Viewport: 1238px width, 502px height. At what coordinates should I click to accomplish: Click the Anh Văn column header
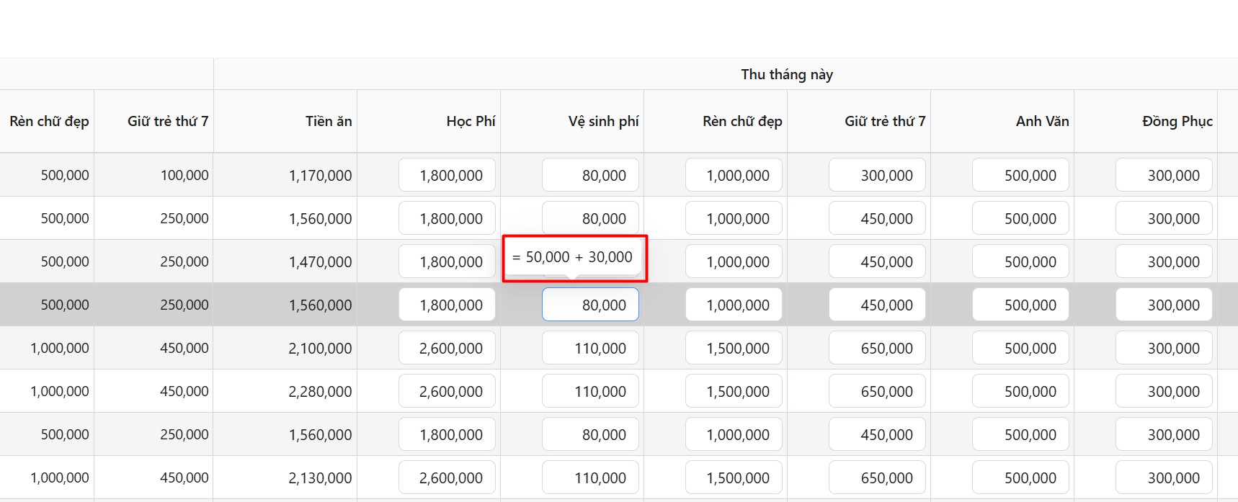1042,121
